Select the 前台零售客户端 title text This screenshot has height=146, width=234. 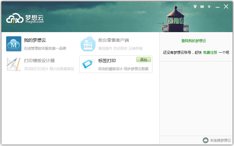coord(113,40)
